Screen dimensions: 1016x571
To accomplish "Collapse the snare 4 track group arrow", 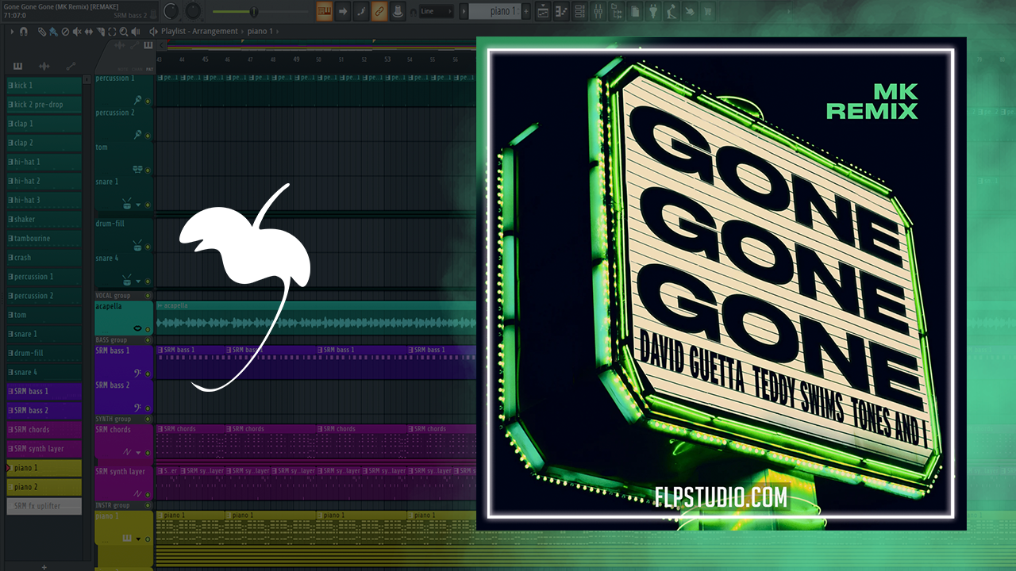I will [138, 281].
